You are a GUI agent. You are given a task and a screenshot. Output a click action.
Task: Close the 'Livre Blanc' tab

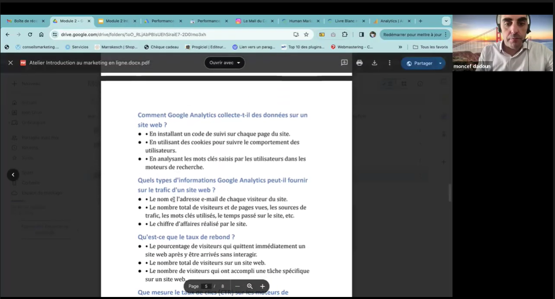[x=364, y=21]
